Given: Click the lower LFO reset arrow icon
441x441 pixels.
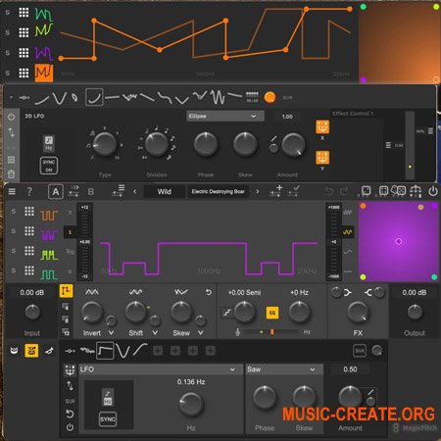Looking at the screenshot, I should coord(70,415).
